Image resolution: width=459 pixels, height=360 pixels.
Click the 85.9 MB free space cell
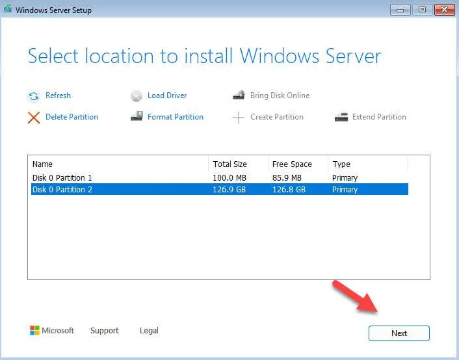pyautogui.click(x=287, y=177)
